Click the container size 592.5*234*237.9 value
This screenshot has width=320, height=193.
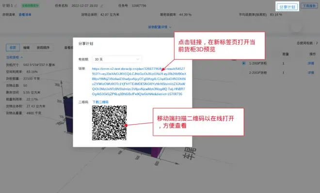(x=39, y=64)
